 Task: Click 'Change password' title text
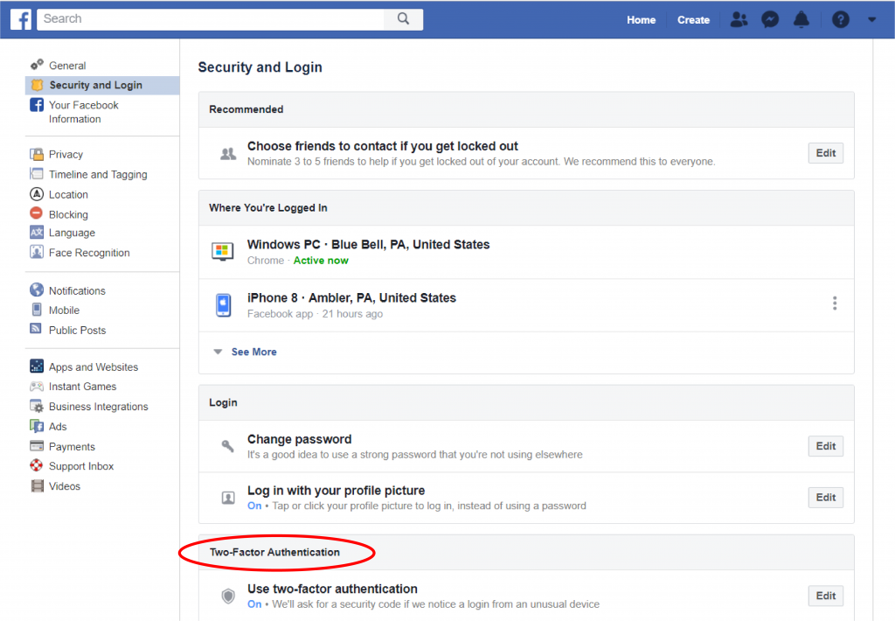pyautogui.click(x=299, y=439)
